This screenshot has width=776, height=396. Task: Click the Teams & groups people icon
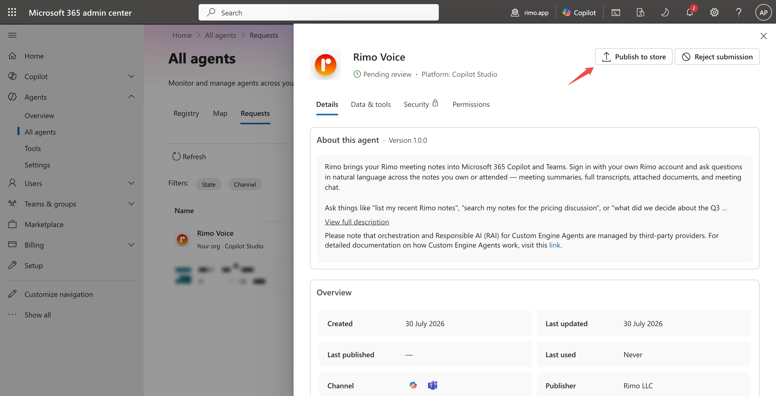(x=12, y=203)
